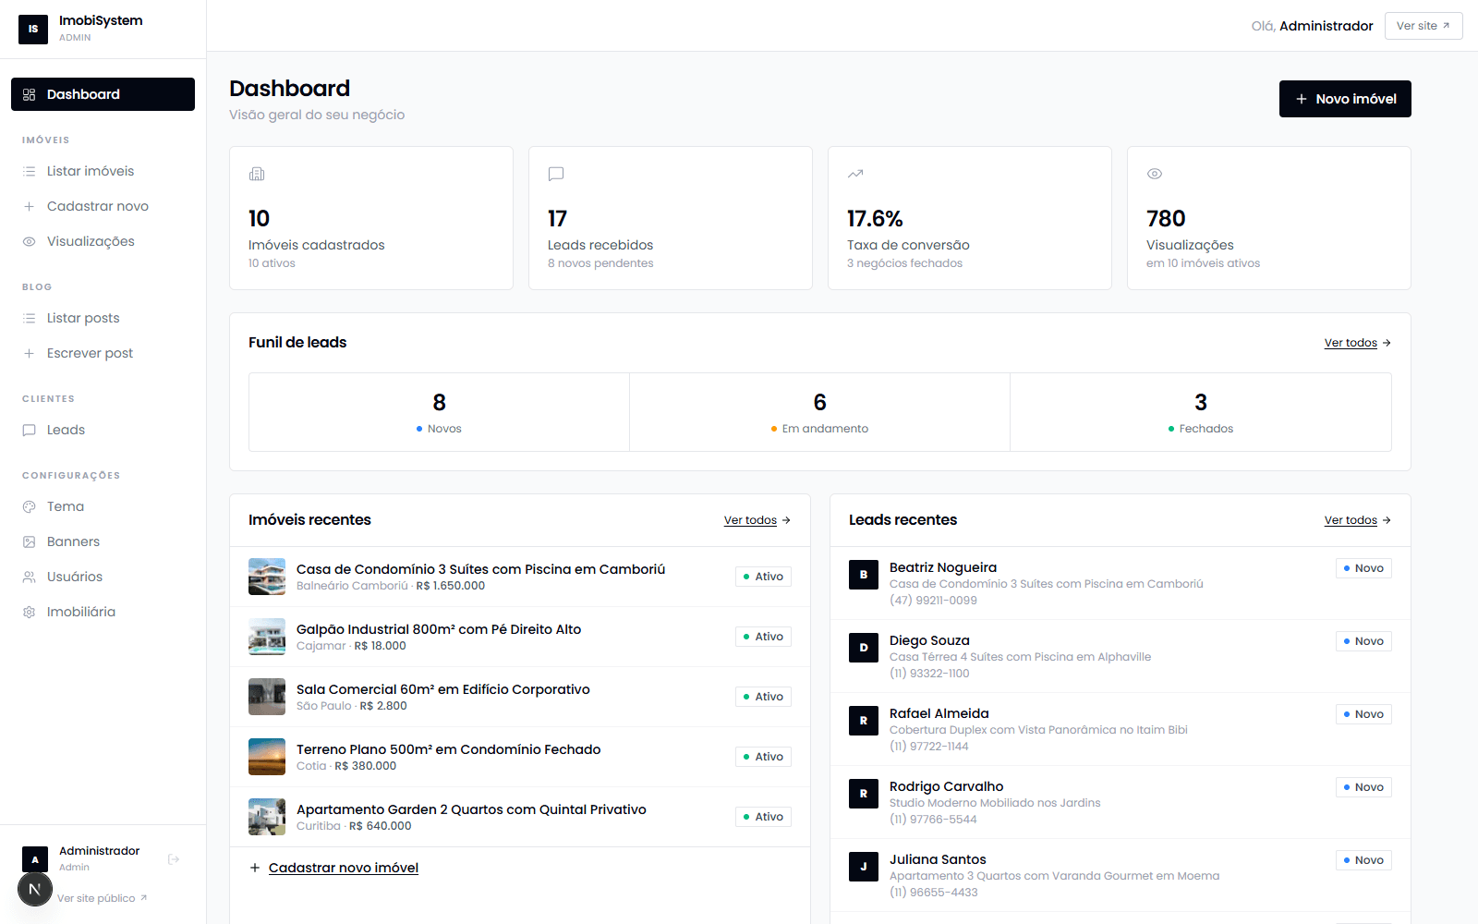
Task: Click the list icon beside Listar imóveis
Action: click(x=30, y=171)
